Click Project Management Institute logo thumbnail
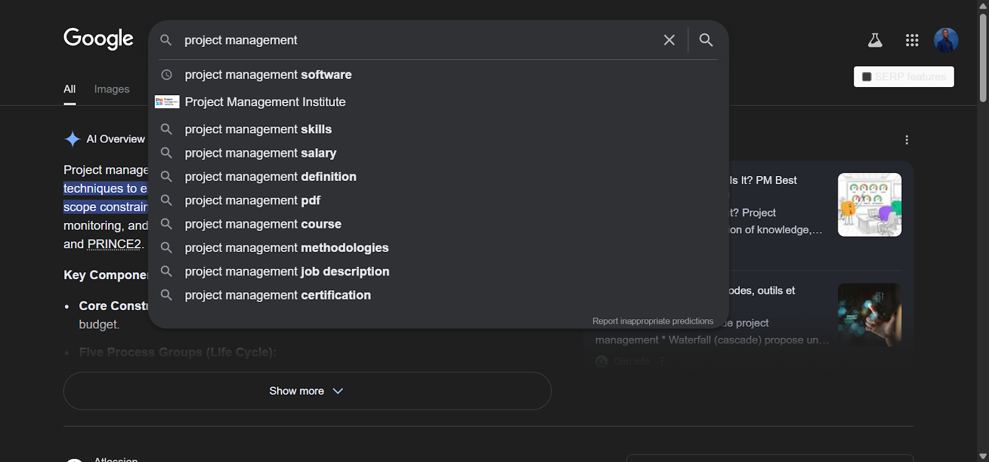Image resolution: width=989 pixels, height=462 pixels. pos(167,102)
